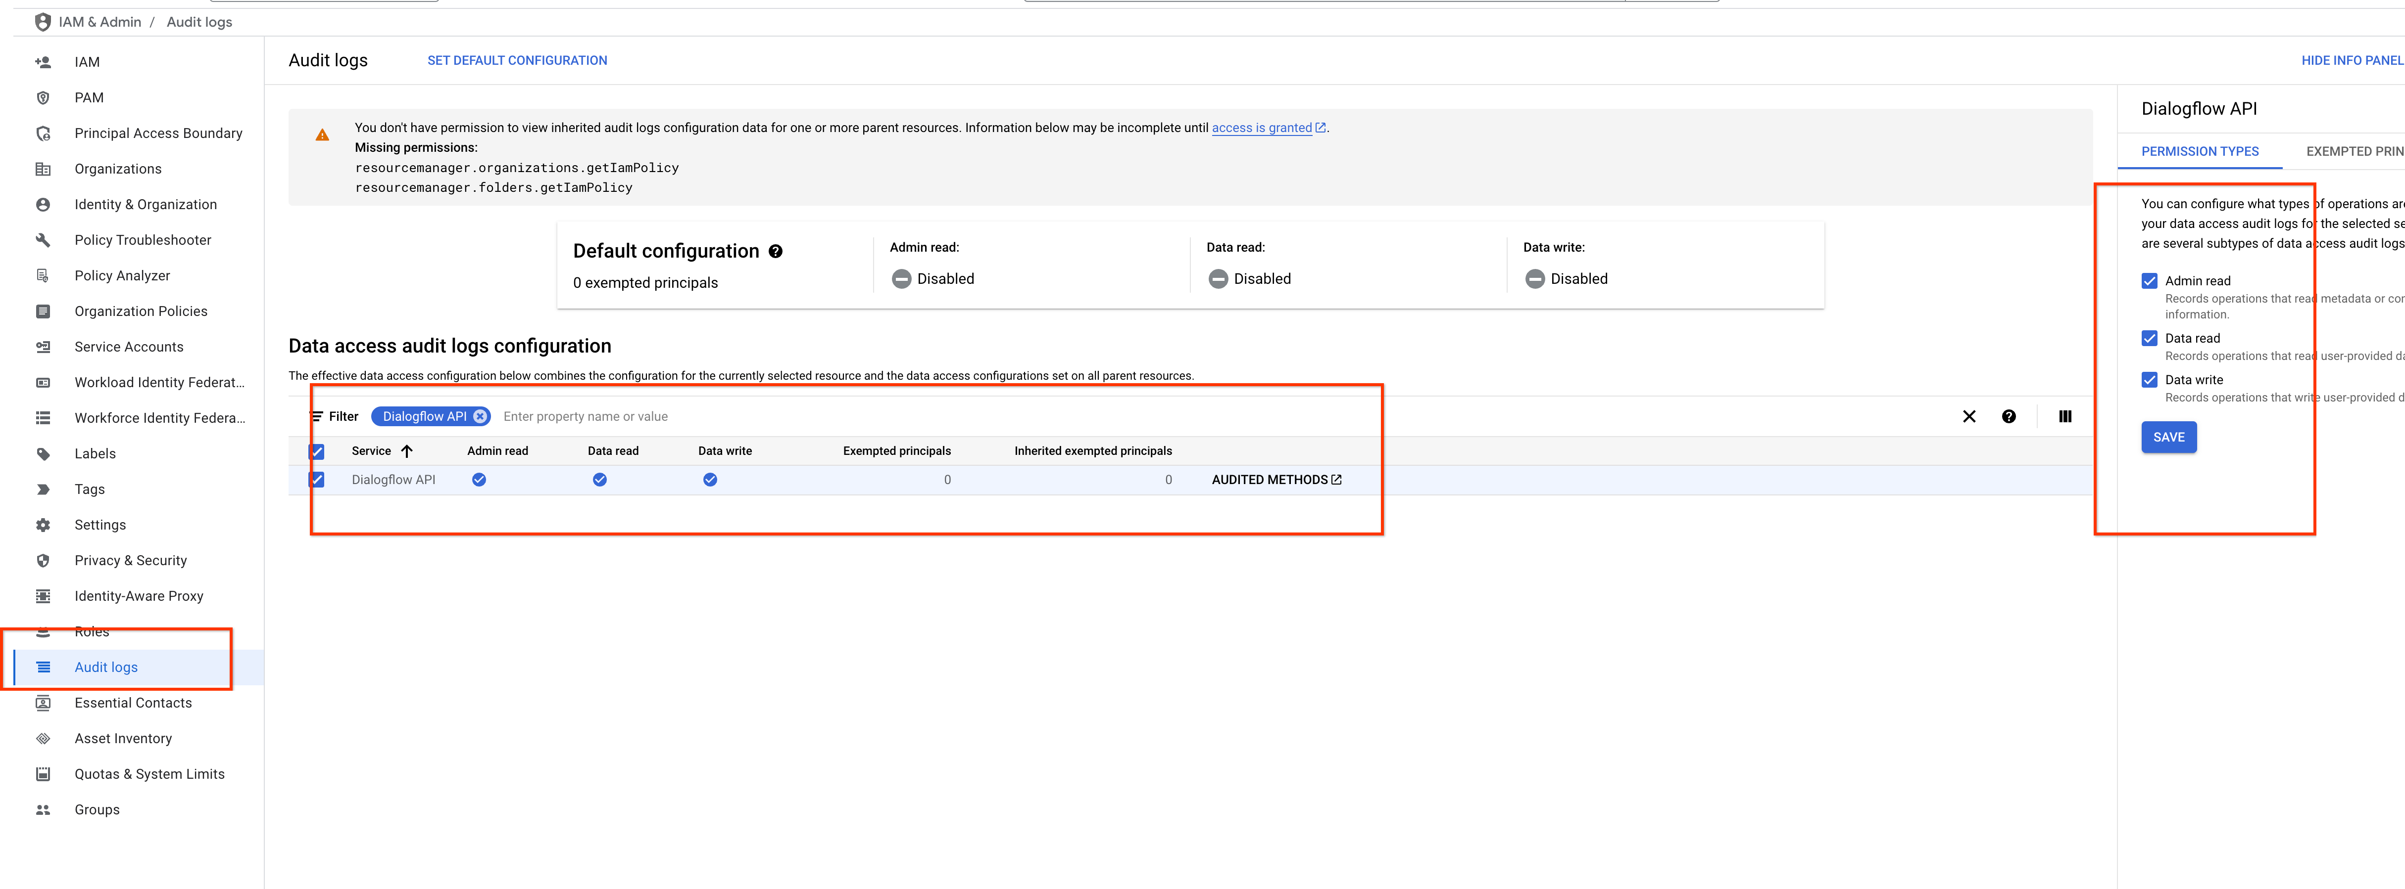Open the Groups icon in sidebar

coord(43,810)
